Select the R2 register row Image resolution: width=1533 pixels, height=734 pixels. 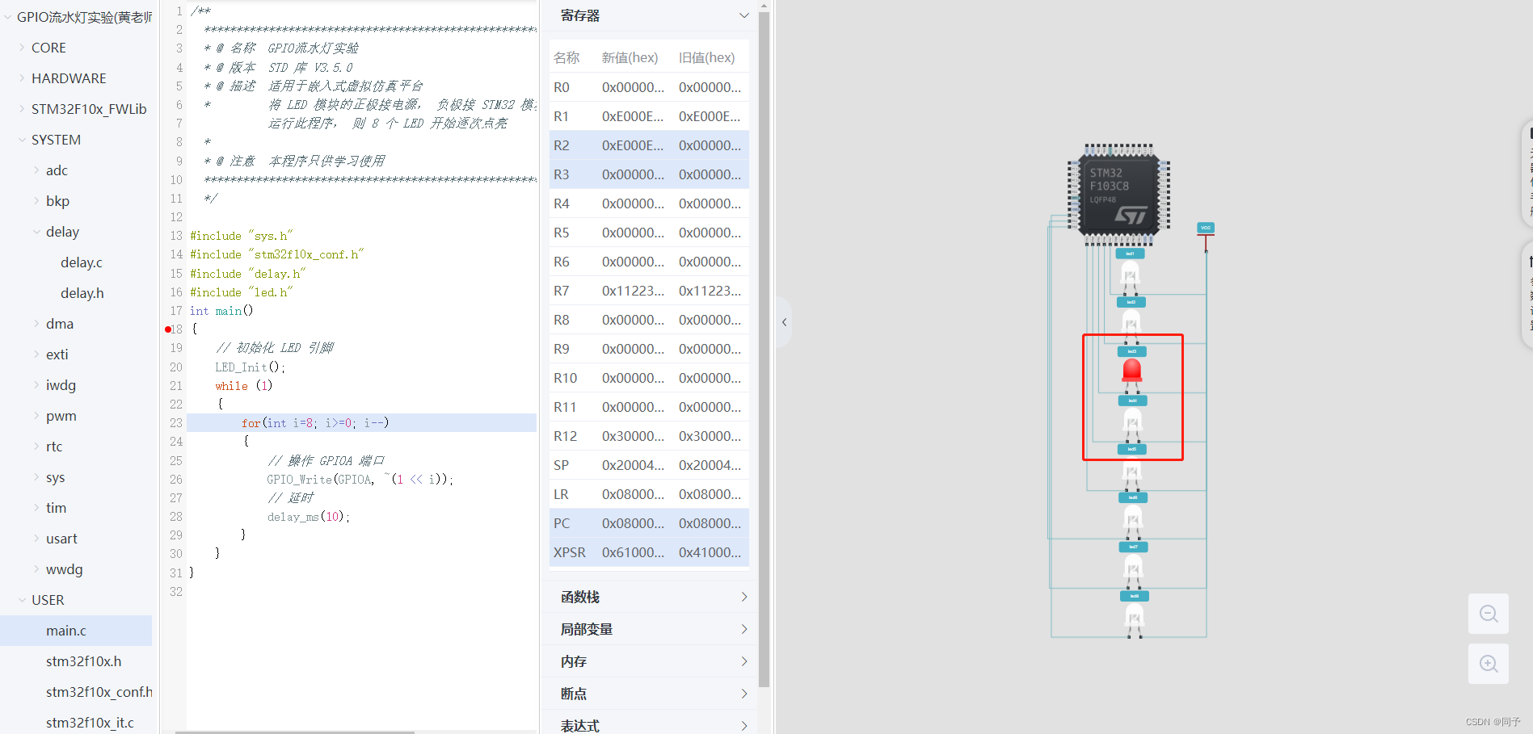[649, 145]
